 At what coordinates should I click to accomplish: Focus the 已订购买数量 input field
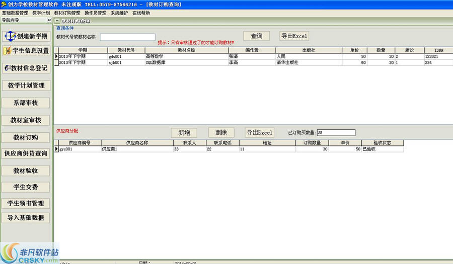point(336,132)
